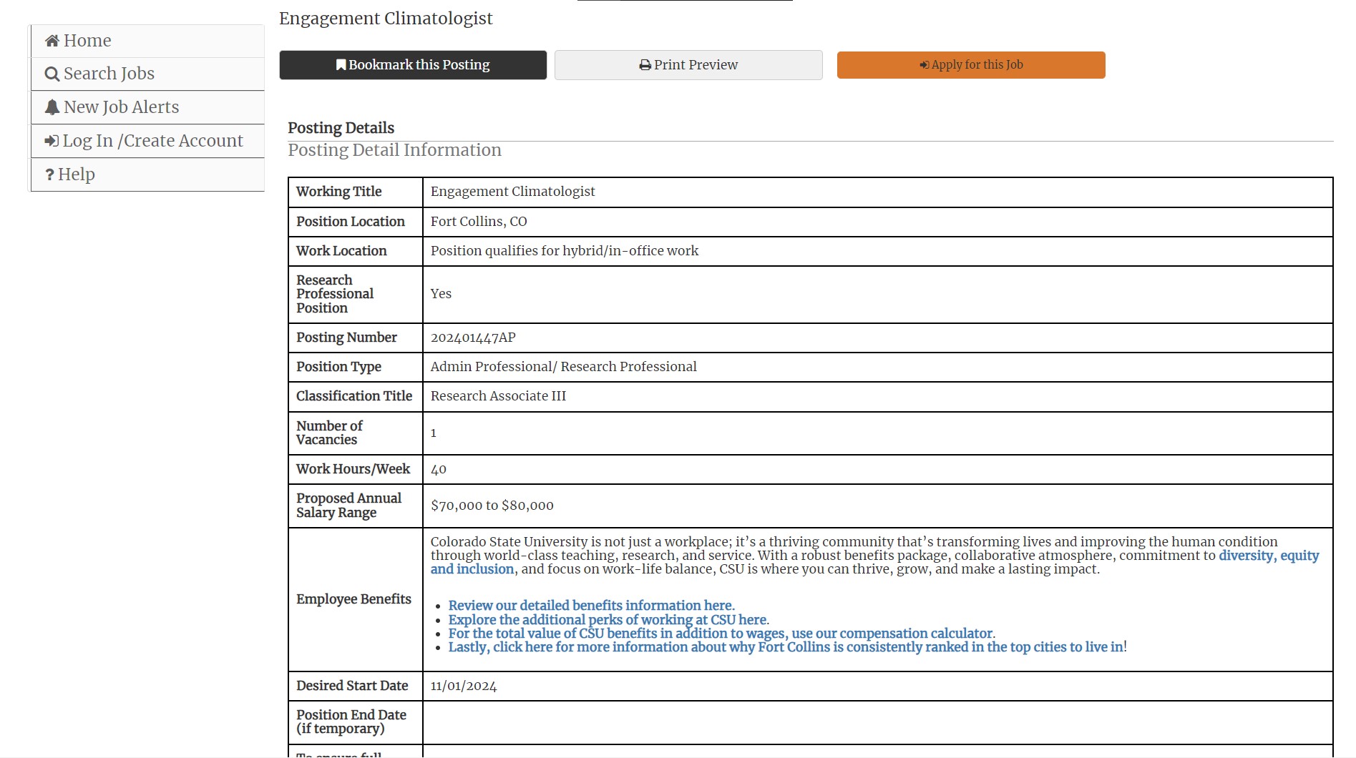Open the diversity, equity and inclusion link
Image resolution: width=1356 pixels, height=758 pixels.
tap(1268, 556)
